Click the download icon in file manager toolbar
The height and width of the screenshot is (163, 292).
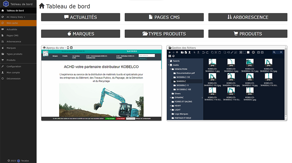pos(198,52)
